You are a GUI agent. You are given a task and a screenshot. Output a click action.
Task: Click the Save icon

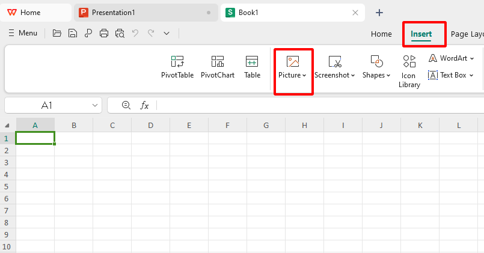pyautogui.click(x=73, y=33)
